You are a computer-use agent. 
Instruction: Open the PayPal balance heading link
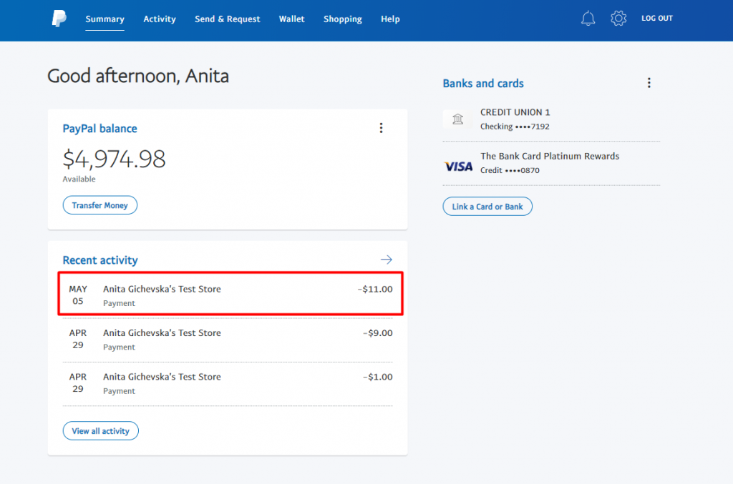point(100,129)
